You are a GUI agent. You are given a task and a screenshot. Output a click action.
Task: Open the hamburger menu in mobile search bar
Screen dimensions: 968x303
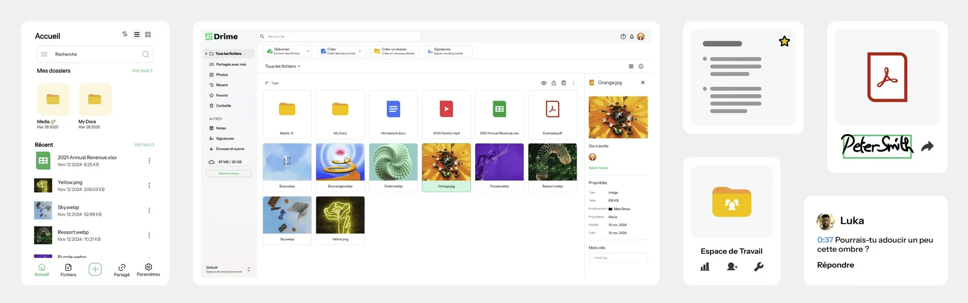tap(44, 54)
